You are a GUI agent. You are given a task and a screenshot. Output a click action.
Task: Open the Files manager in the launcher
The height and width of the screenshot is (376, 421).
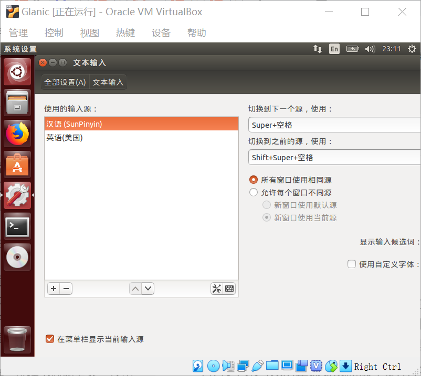click(x=17, y=103)
